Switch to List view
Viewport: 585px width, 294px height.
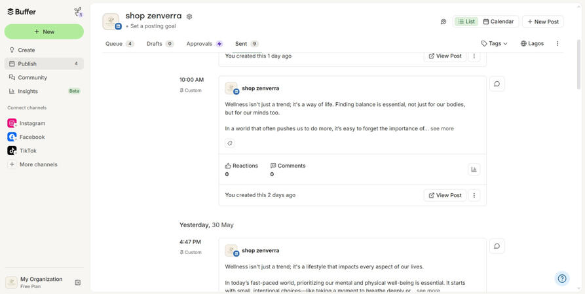pos(466,22)
